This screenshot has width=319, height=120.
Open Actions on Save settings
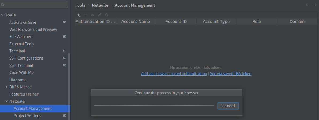click(x=23, y=22)
